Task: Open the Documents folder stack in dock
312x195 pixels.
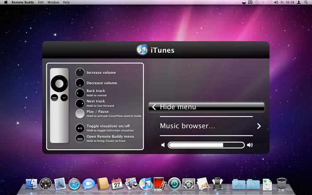Action: click(253, 184)
